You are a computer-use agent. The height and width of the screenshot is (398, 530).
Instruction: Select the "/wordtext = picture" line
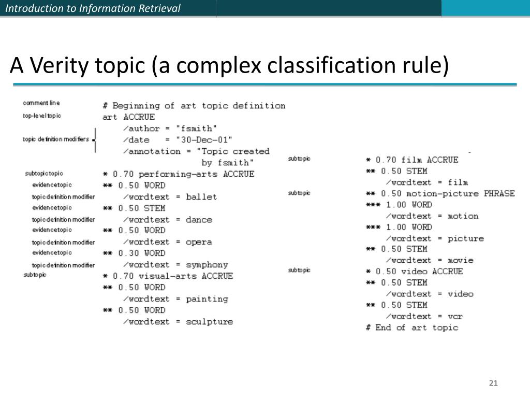(x=435, y=238)
